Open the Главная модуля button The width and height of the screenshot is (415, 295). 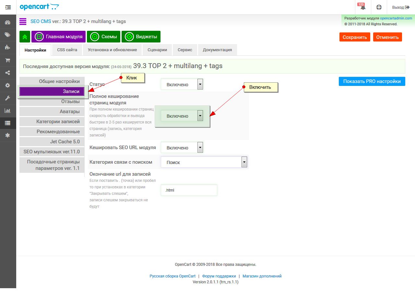tap(59, 37)
